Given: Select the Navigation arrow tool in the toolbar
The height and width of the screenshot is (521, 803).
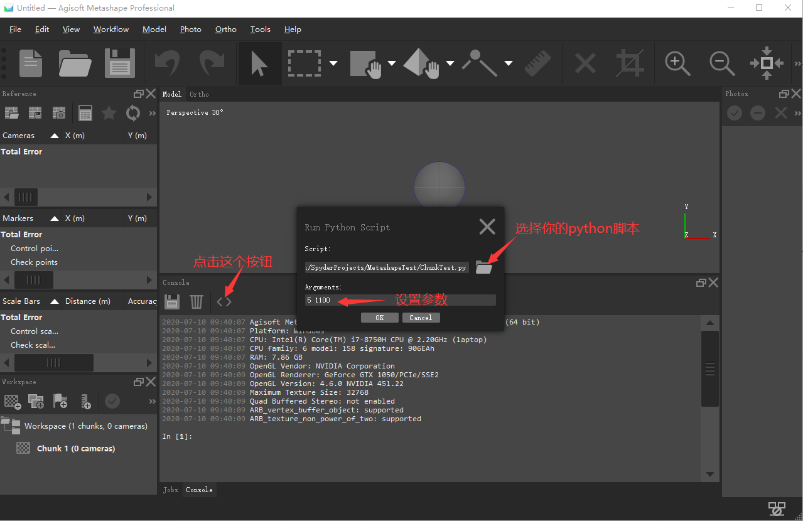Looking at the screenshot, I should click(x=259, y=63).
